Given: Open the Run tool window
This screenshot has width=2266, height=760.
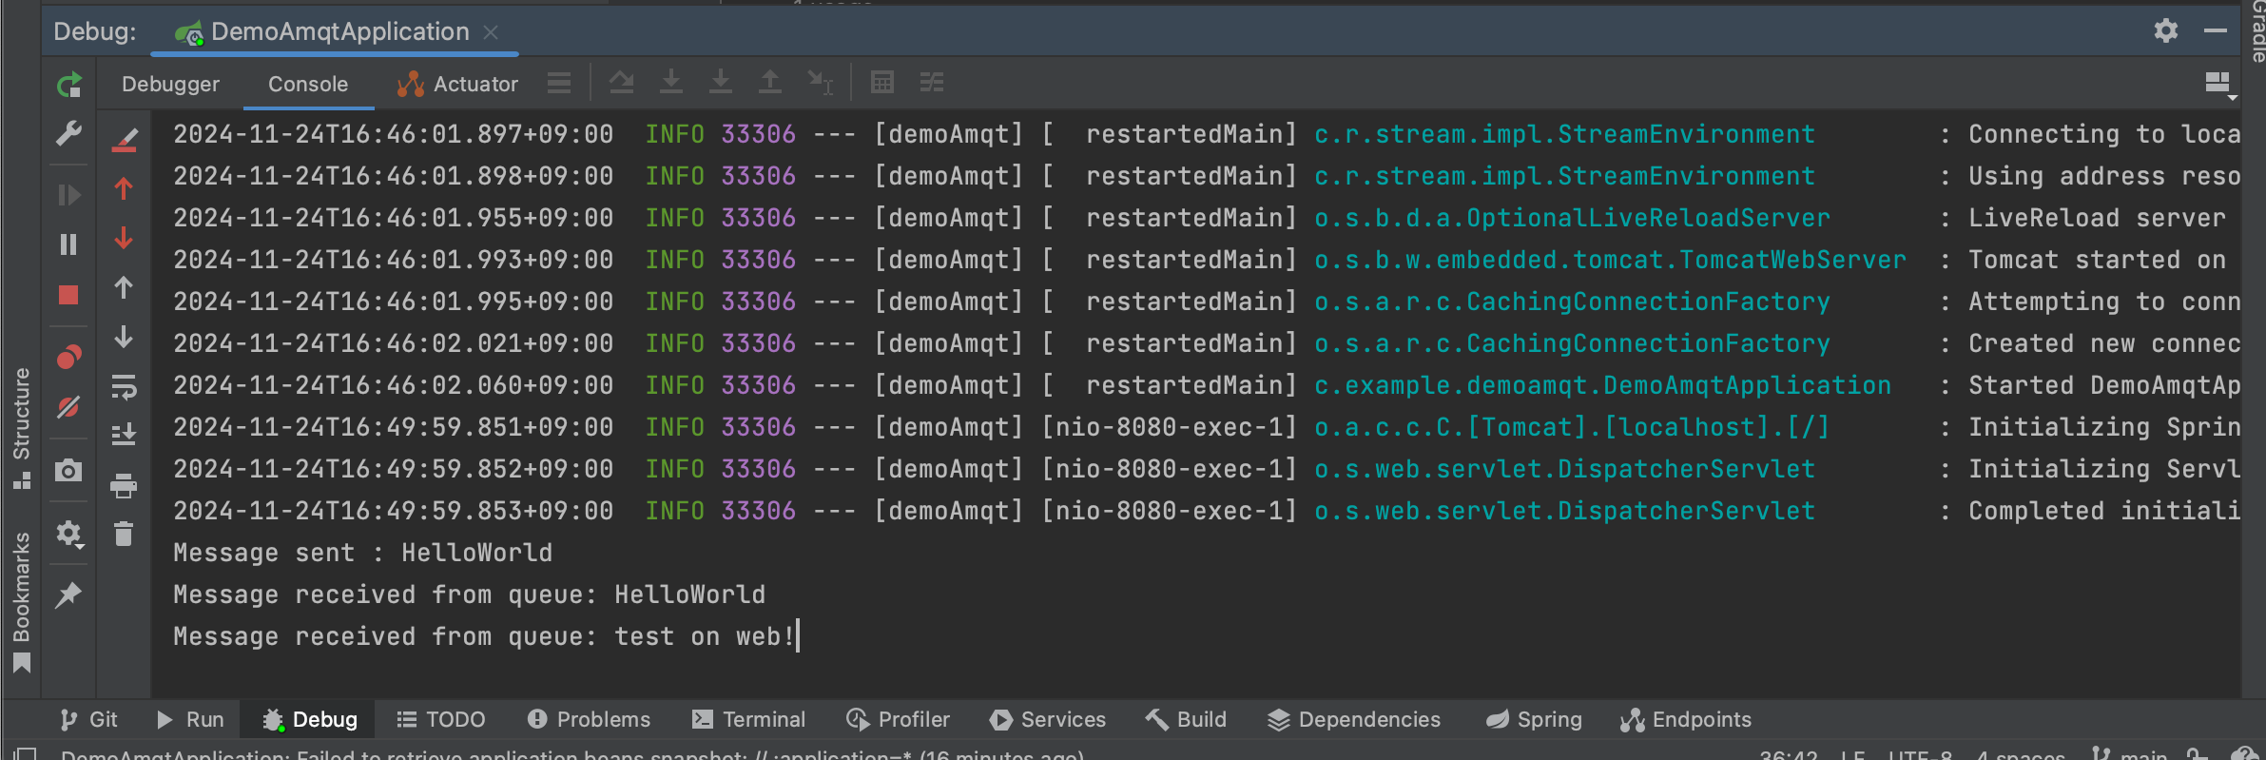Looking at the screenshot, I should click(x=190, y=719).
